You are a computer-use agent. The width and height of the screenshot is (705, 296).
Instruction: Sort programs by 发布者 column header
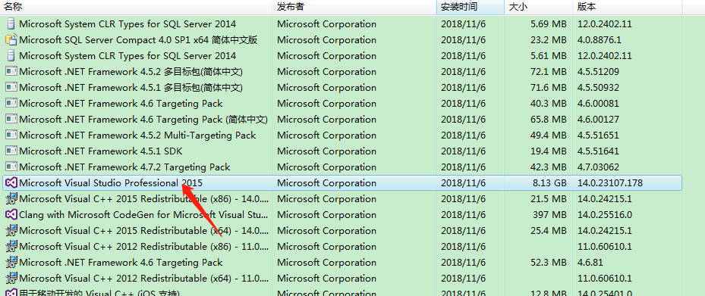354,7
